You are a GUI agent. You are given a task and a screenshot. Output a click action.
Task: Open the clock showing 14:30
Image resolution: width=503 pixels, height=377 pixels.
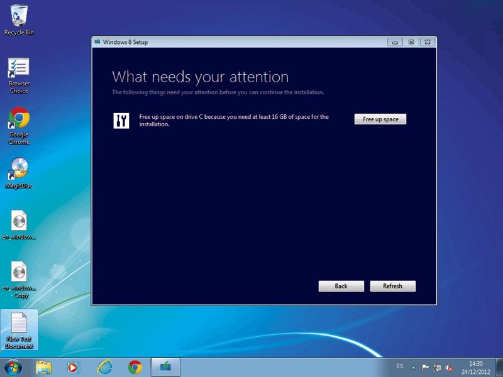pos(475,368)
